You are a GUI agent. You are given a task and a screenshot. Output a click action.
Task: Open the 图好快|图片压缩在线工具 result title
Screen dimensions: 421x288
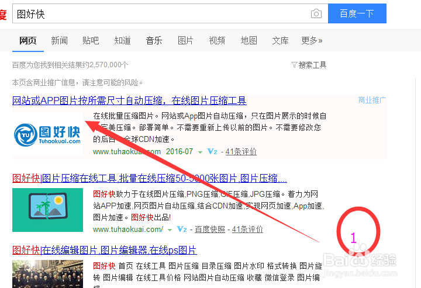[x=150, y=178]
